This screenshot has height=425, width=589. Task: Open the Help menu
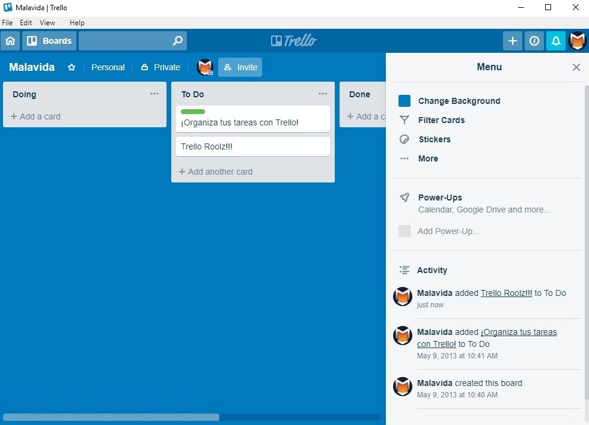(x=77, y=22)
